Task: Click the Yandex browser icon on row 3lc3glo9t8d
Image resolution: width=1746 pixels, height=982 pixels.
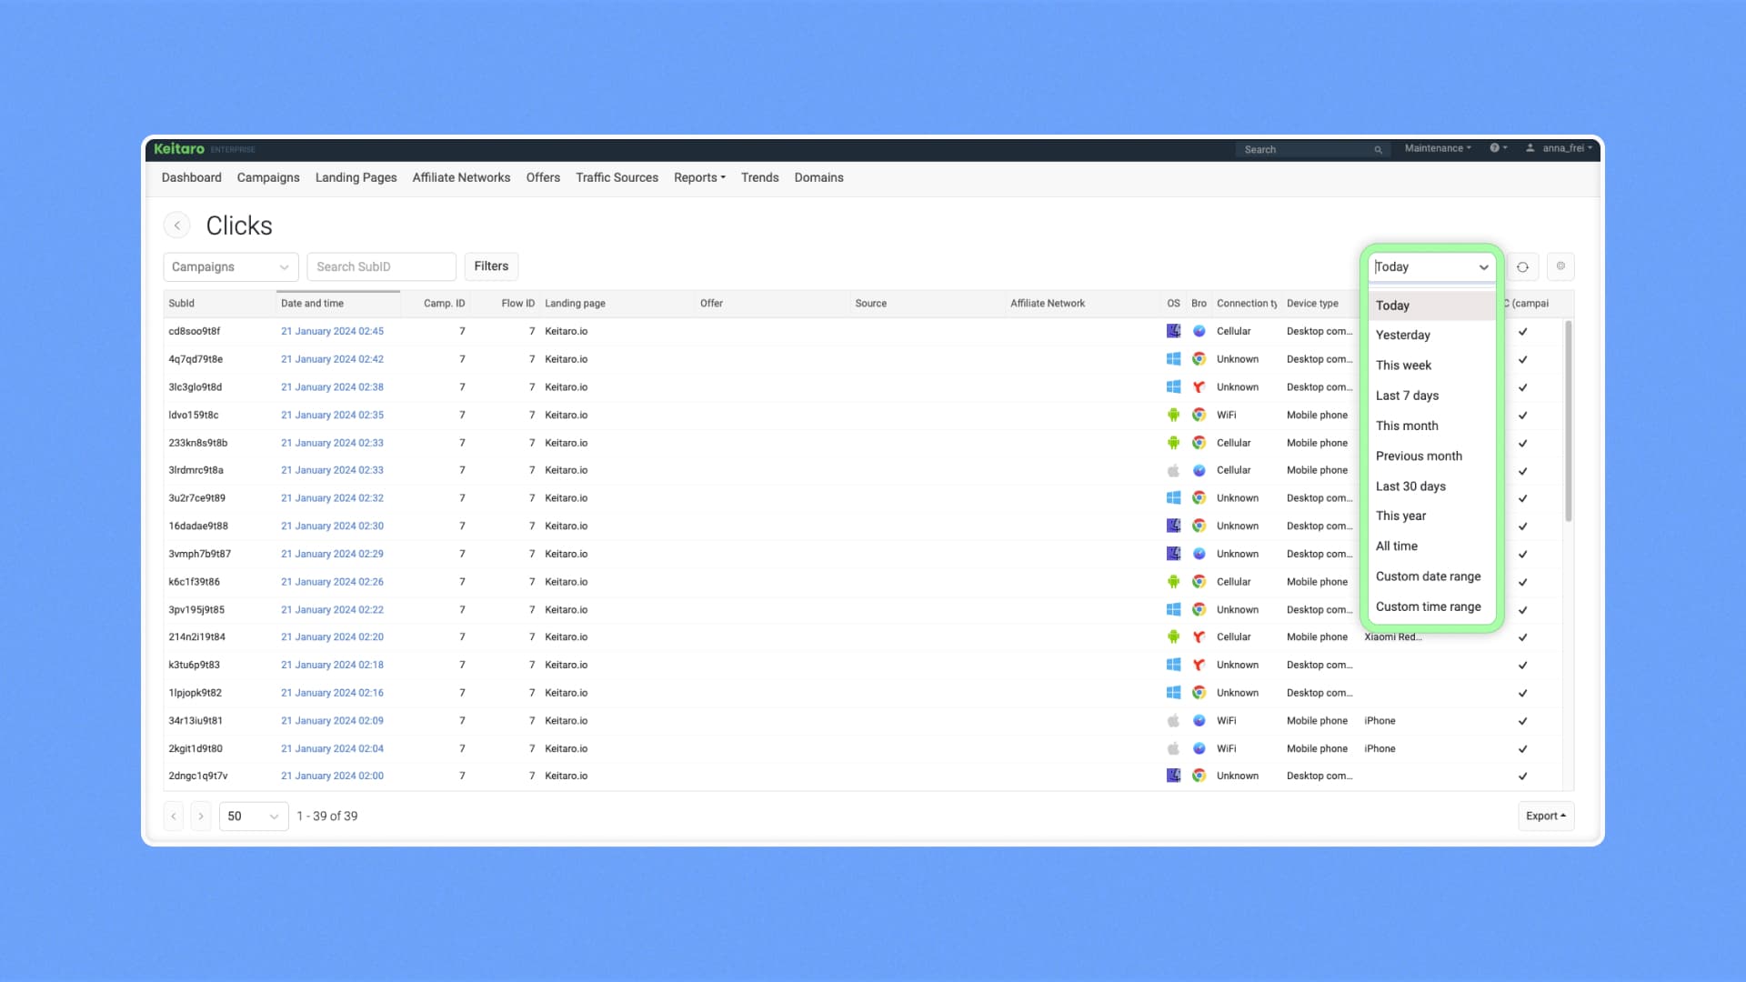Action: [1199, 386]
